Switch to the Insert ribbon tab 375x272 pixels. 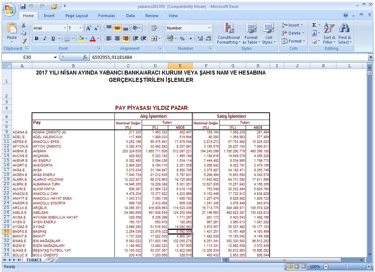click(49, 16)
